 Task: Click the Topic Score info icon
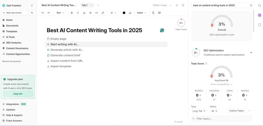[206, 64]
